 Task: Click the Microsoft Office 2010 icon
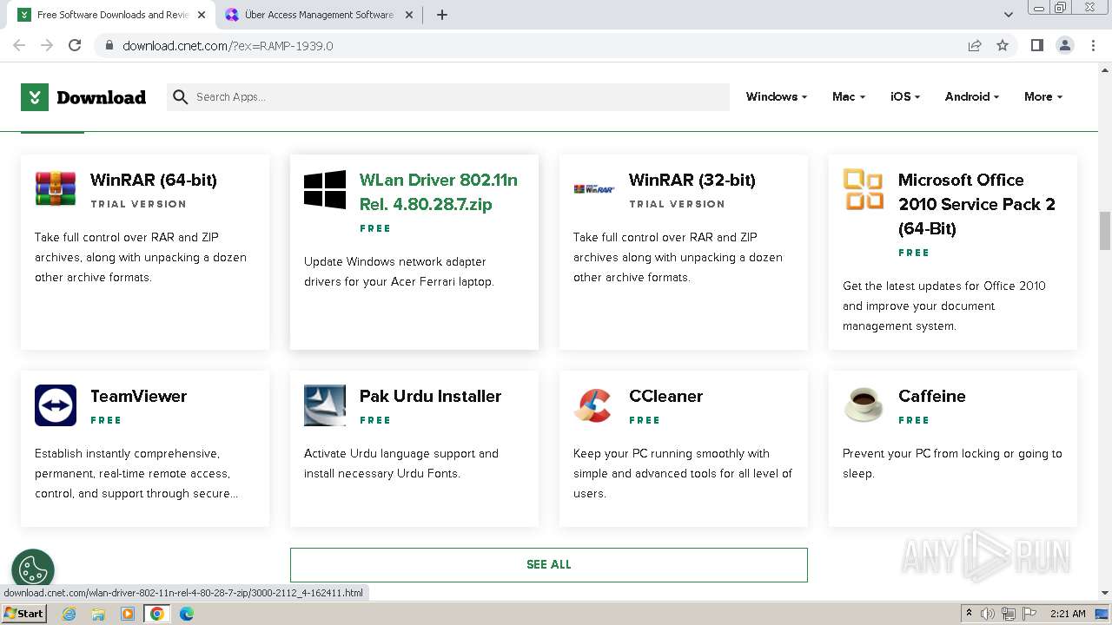tap(864, 189)
